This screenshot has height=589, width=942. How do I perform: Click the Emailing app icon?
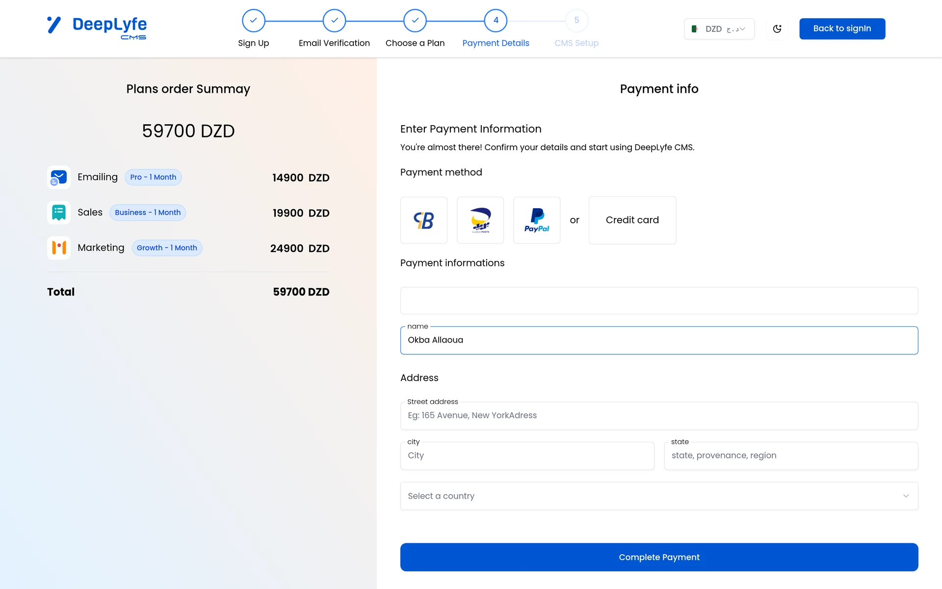[x=59, y=177]
